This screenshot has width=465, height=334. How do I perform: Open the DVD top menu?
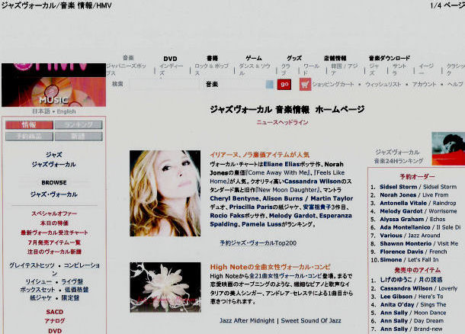[x=170, y=58]
